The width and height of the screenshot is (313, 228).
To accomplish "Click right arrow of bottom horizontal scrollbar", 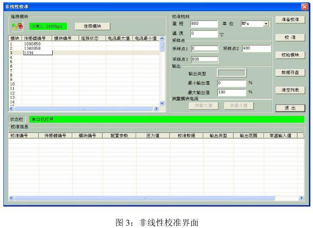I will pyautogui.click(x=301, y=198).
